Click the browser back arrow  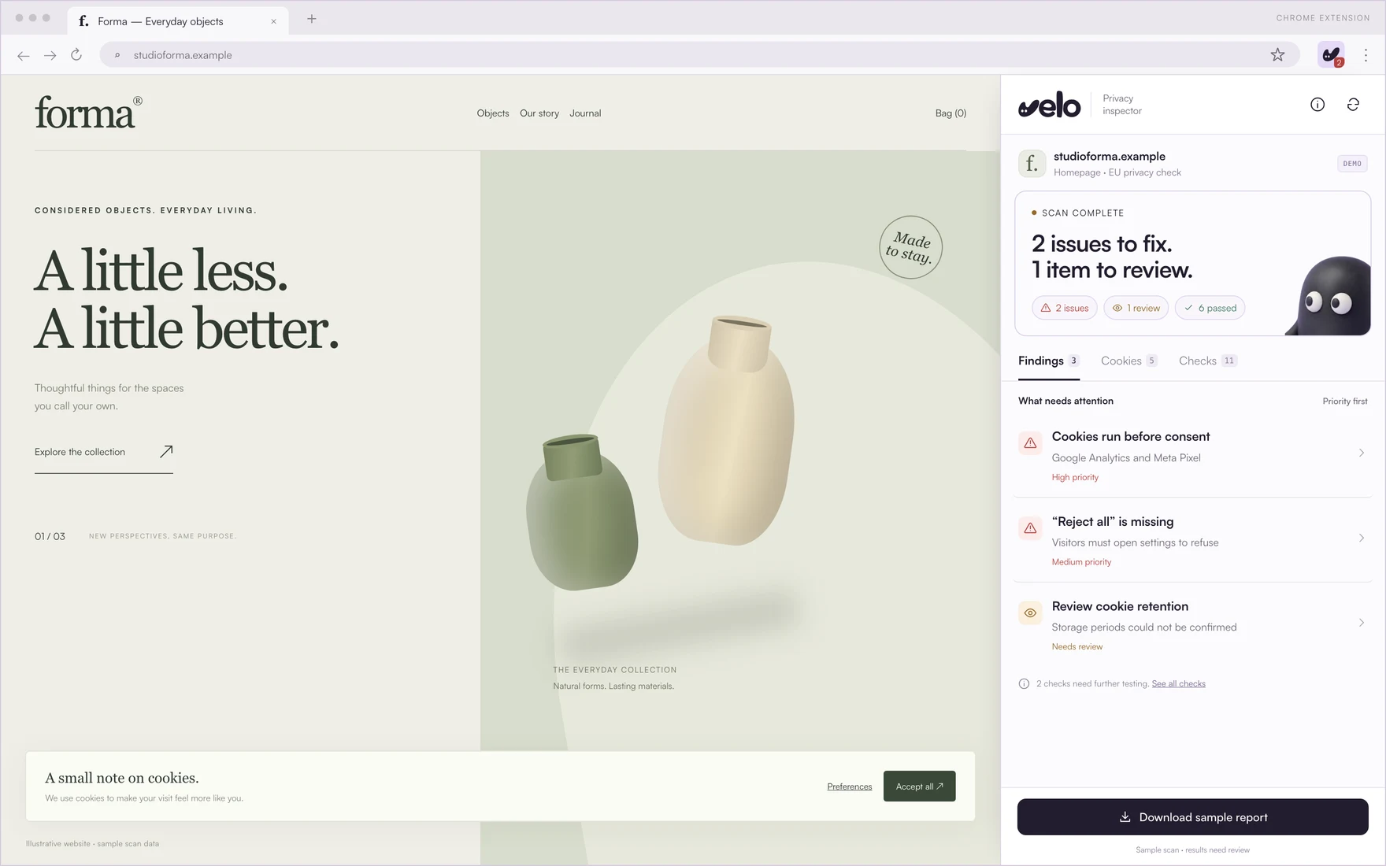tap(24, 55)
